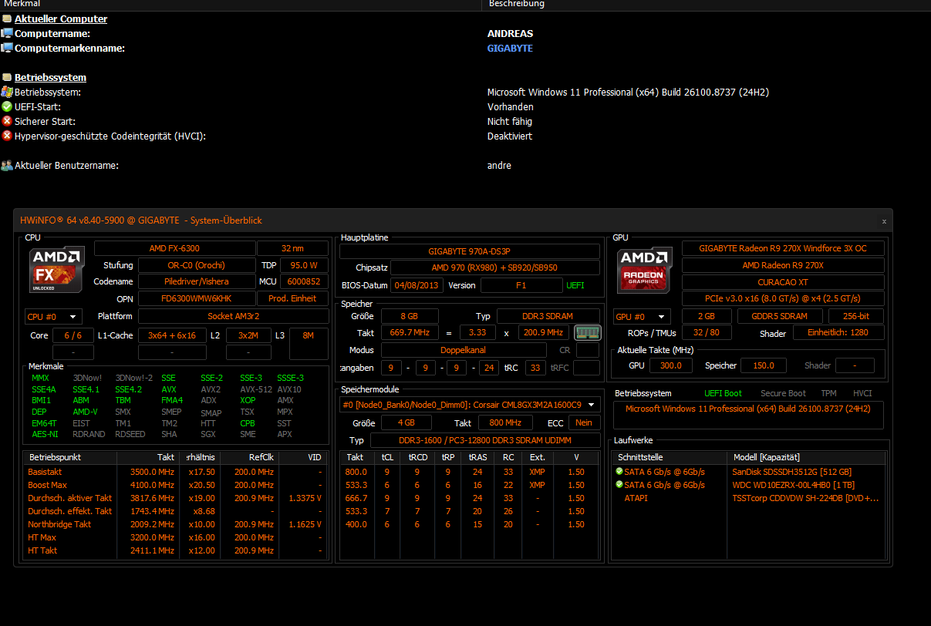931x626 pixels.
Task: Click the GIGABYTE brand name link
Action: 510,48
